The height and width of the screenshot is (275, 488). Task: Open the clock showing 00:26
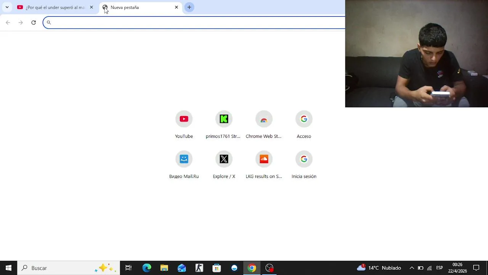point(457,268)
